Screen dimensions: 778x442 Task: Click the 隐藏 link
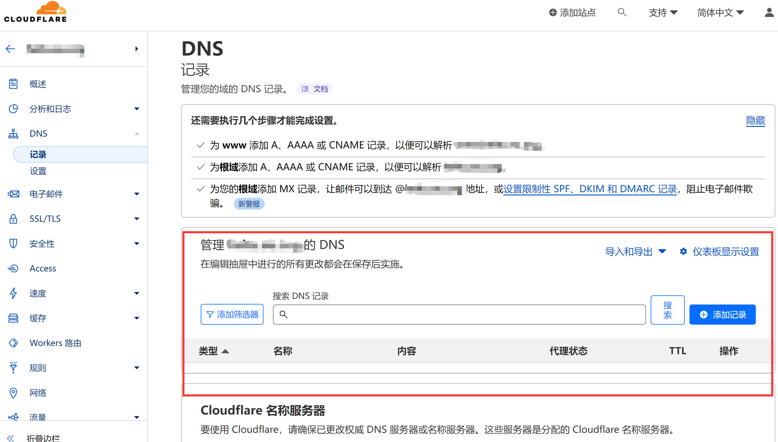pyautogui.click(x=756, y=121)
